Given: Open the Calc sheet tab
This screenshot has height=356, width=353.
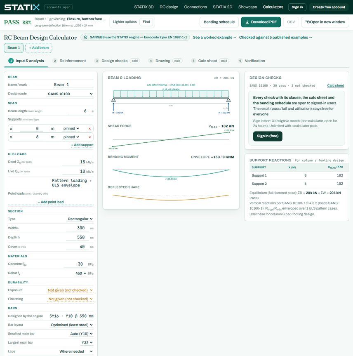Looking at the screenshot, I should tap(210, 61).
